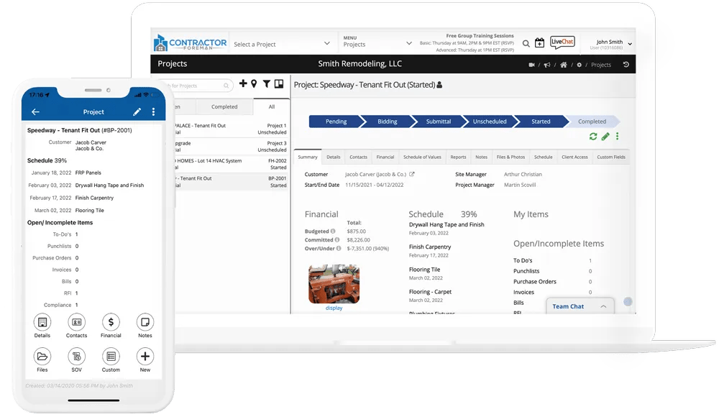Screen dimensions: 719x417
Task: Click the calendar add icon in header
Action: click(540, 42)
